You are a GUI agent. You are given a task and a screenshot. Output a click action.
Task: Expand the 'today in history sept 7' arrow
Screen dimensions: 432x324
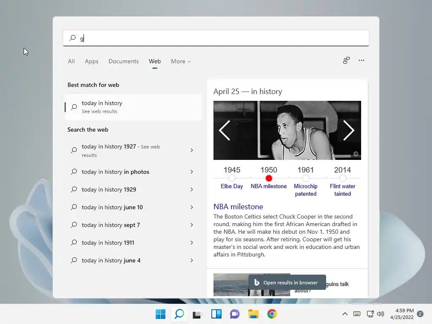[192, 225]
